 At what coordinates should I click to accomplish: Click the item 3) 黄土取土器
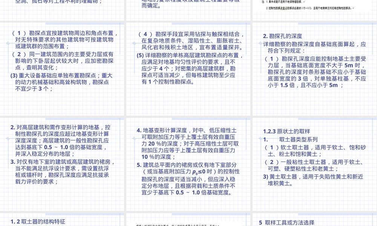[313, 180]
